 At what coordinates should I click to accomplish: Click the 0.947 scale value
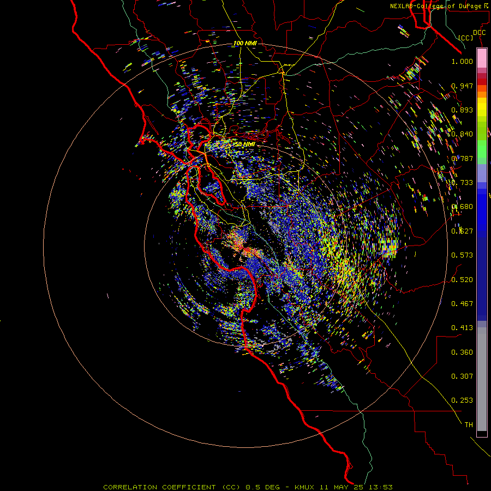click(462, 86)
